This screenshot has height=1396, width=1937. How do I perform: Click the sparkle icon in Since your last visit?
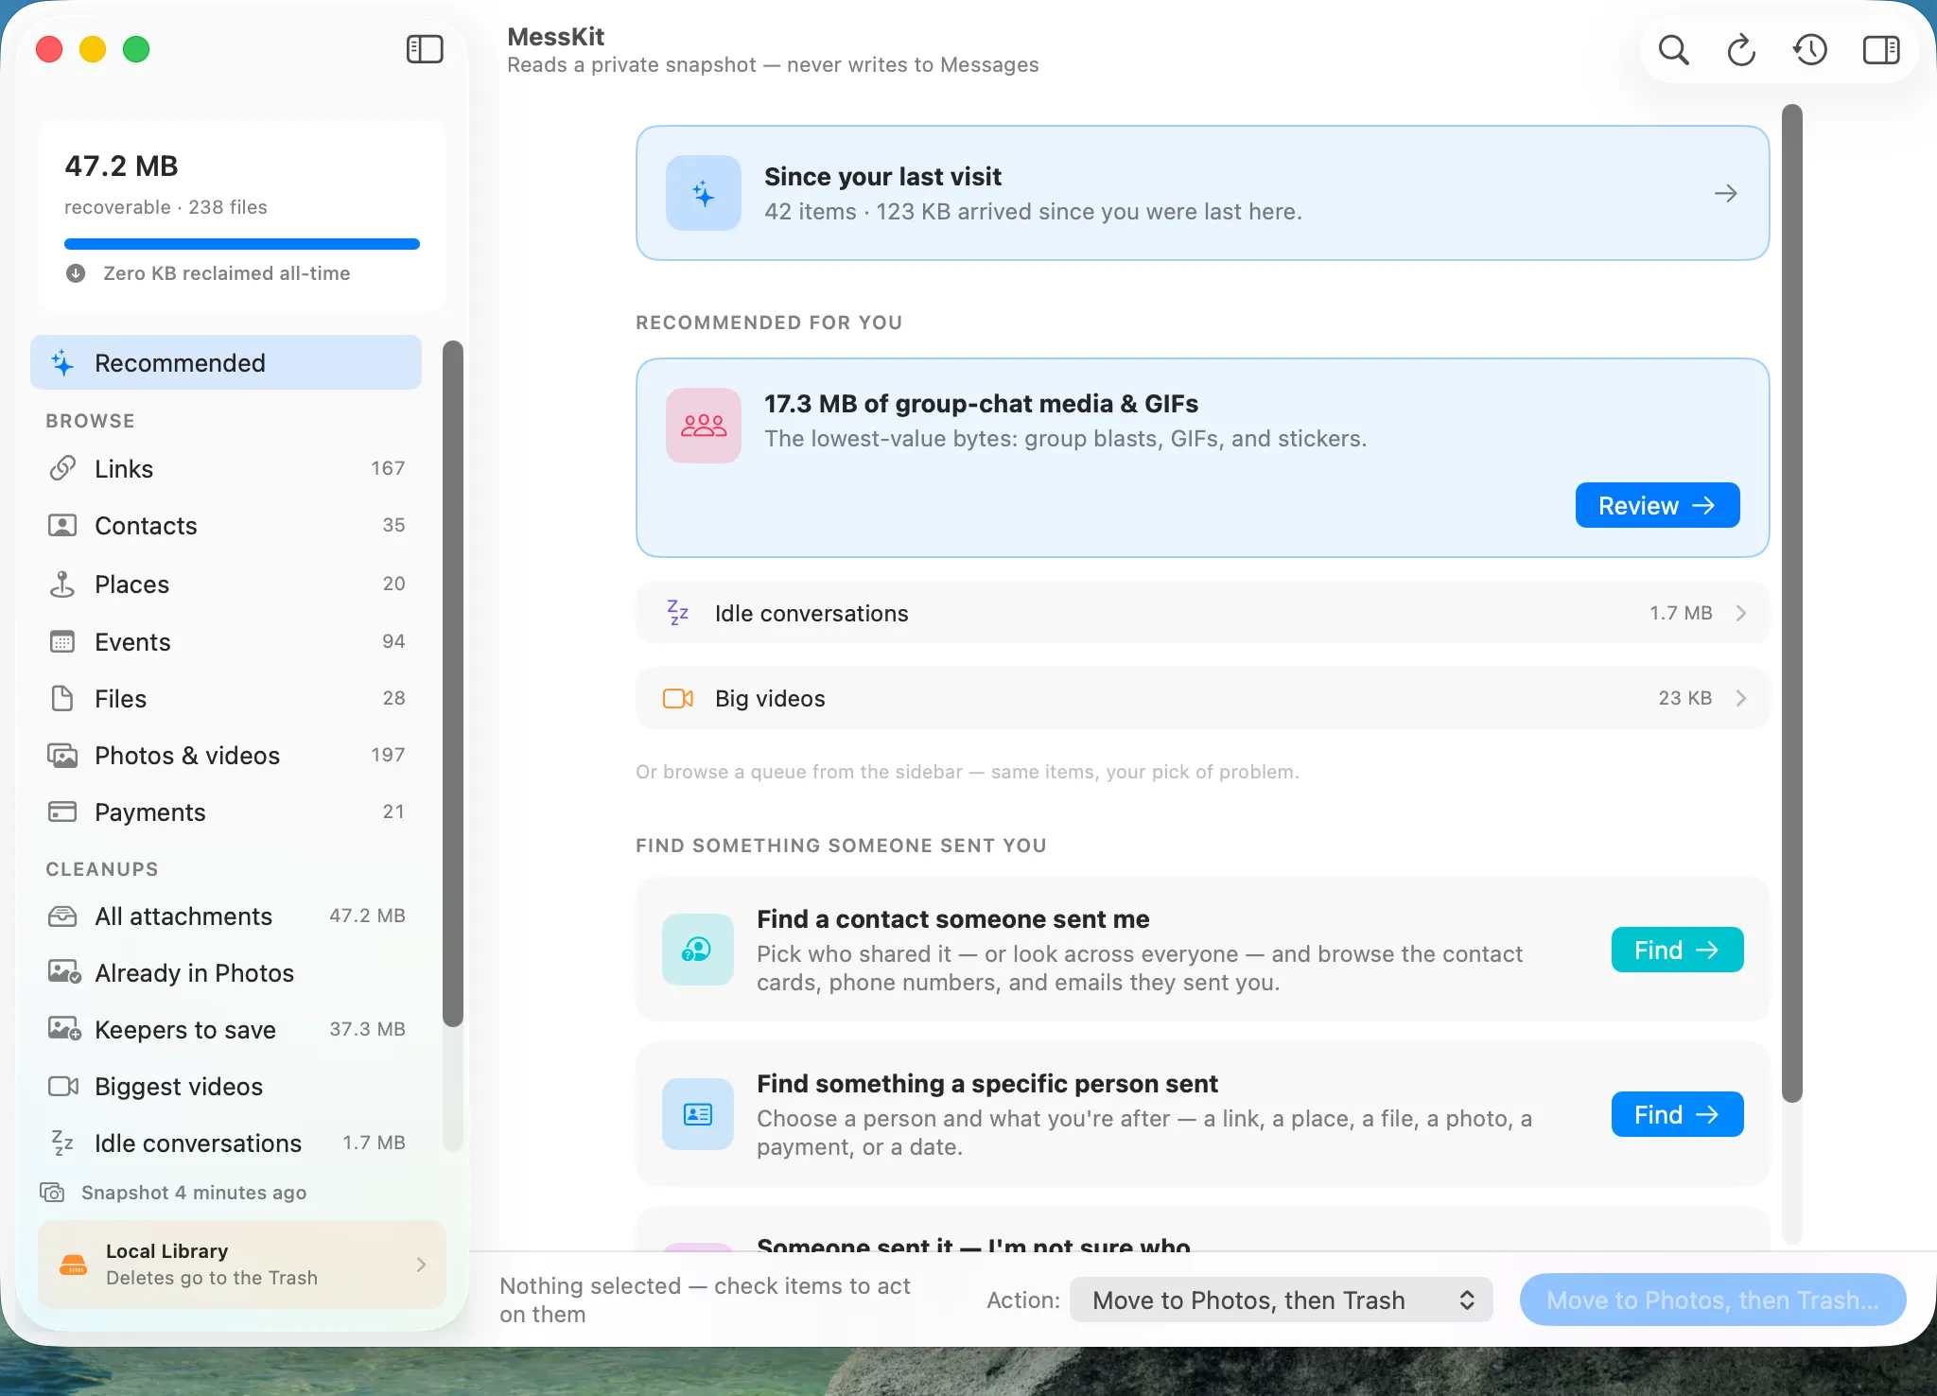704,193
